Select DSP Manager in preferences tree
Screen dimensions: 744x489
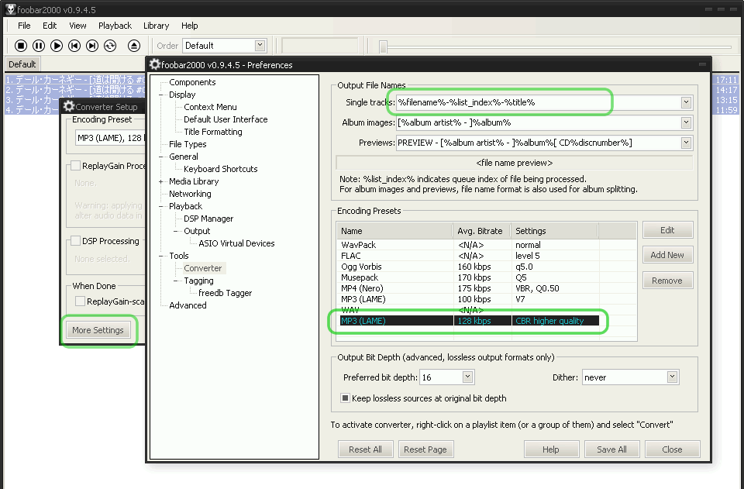tap(208, 219)
